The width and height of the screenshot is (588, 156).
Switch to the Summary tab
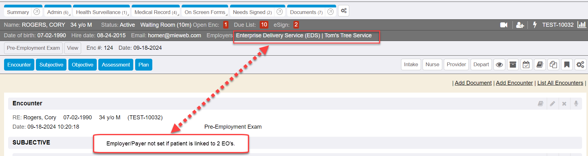18,12
